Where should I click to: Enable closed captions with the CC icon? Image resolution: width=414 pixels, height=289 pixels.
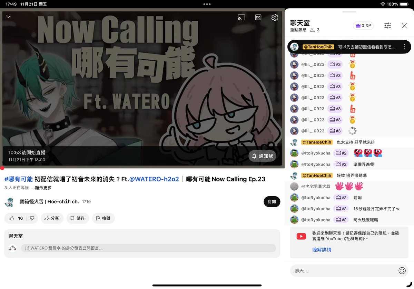click(x=258, y=17)
